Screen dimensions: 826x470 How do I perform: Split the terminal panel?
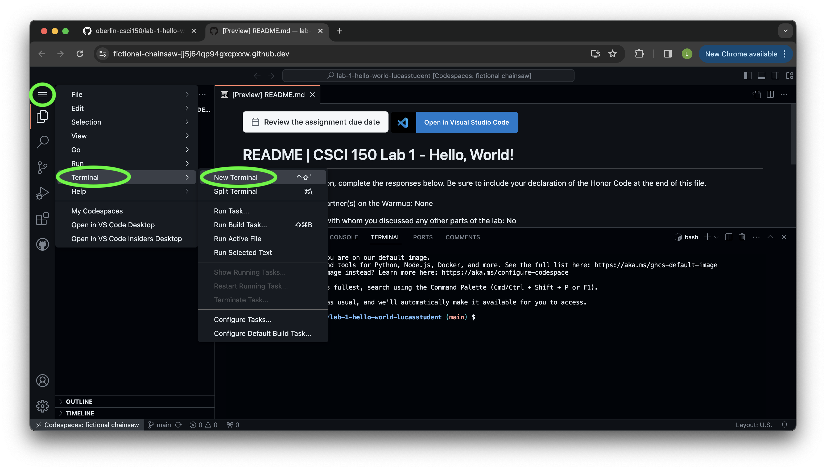(729, 237)
